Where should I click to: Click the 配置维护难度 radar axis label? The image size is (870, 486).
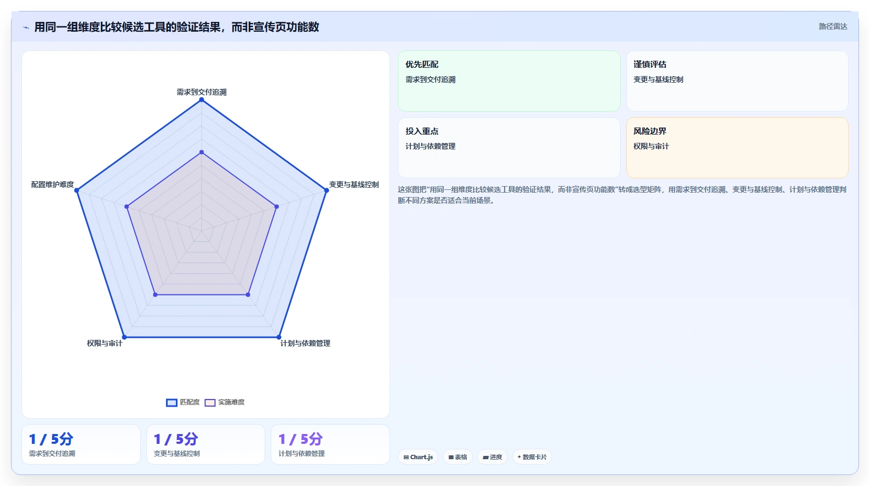click(53, 184)
